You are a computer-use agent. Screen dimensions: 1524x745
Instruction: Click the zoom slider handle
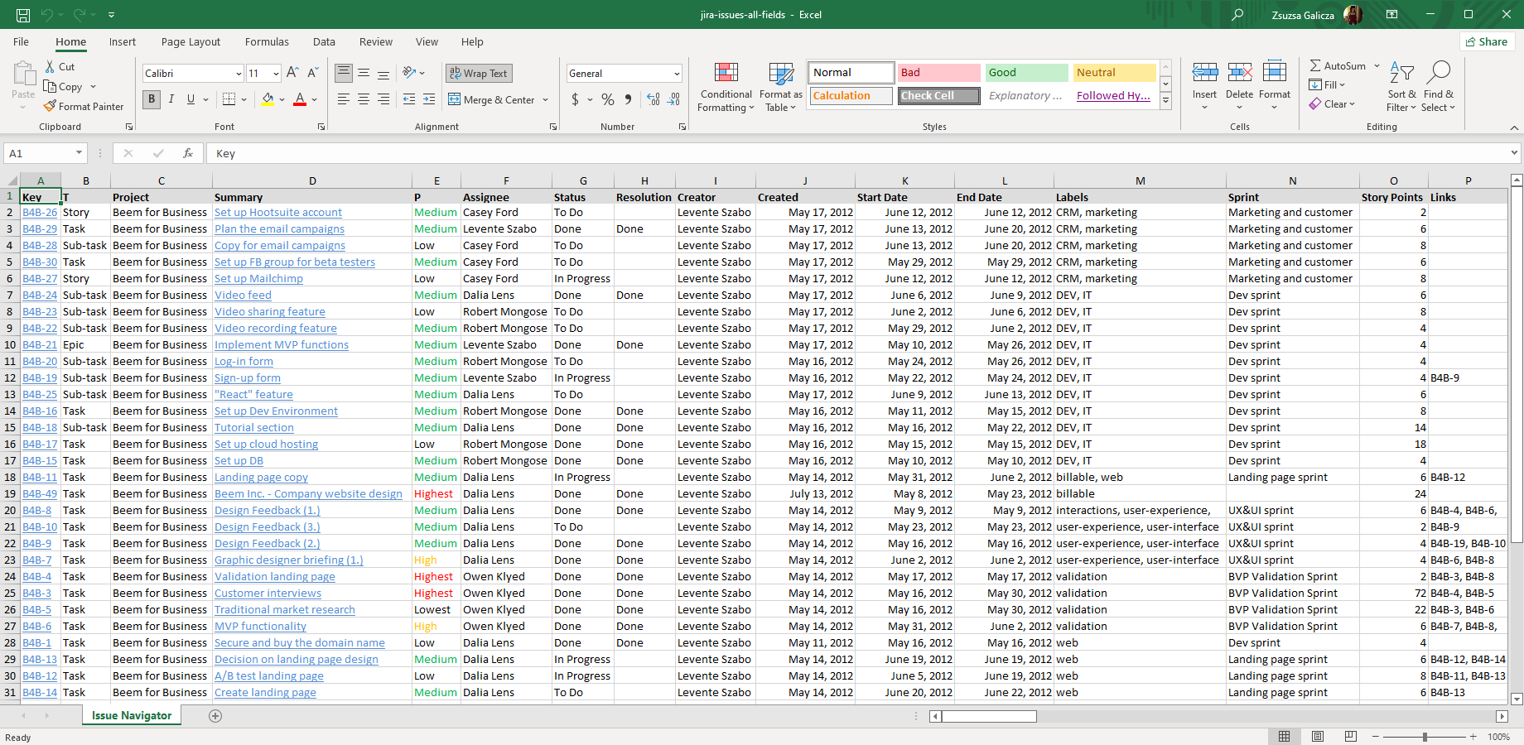pos(1425,737)
